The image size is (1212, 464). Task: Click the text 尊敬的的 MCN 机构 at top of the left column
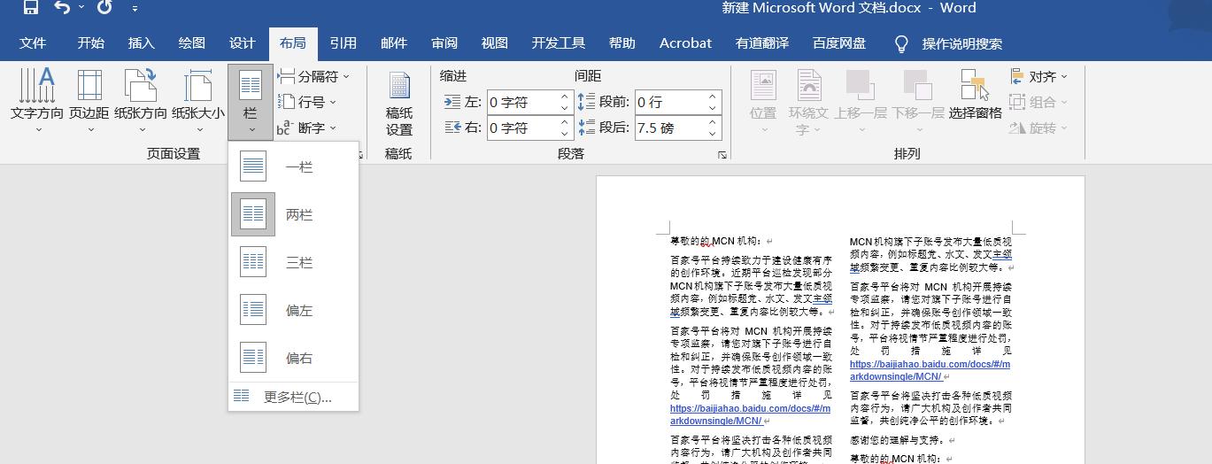[715, 240]
